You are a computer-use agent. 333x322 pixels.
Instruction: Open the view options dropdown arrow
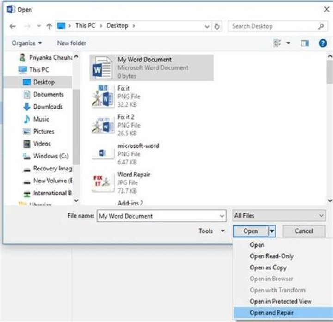pos(288,43)
